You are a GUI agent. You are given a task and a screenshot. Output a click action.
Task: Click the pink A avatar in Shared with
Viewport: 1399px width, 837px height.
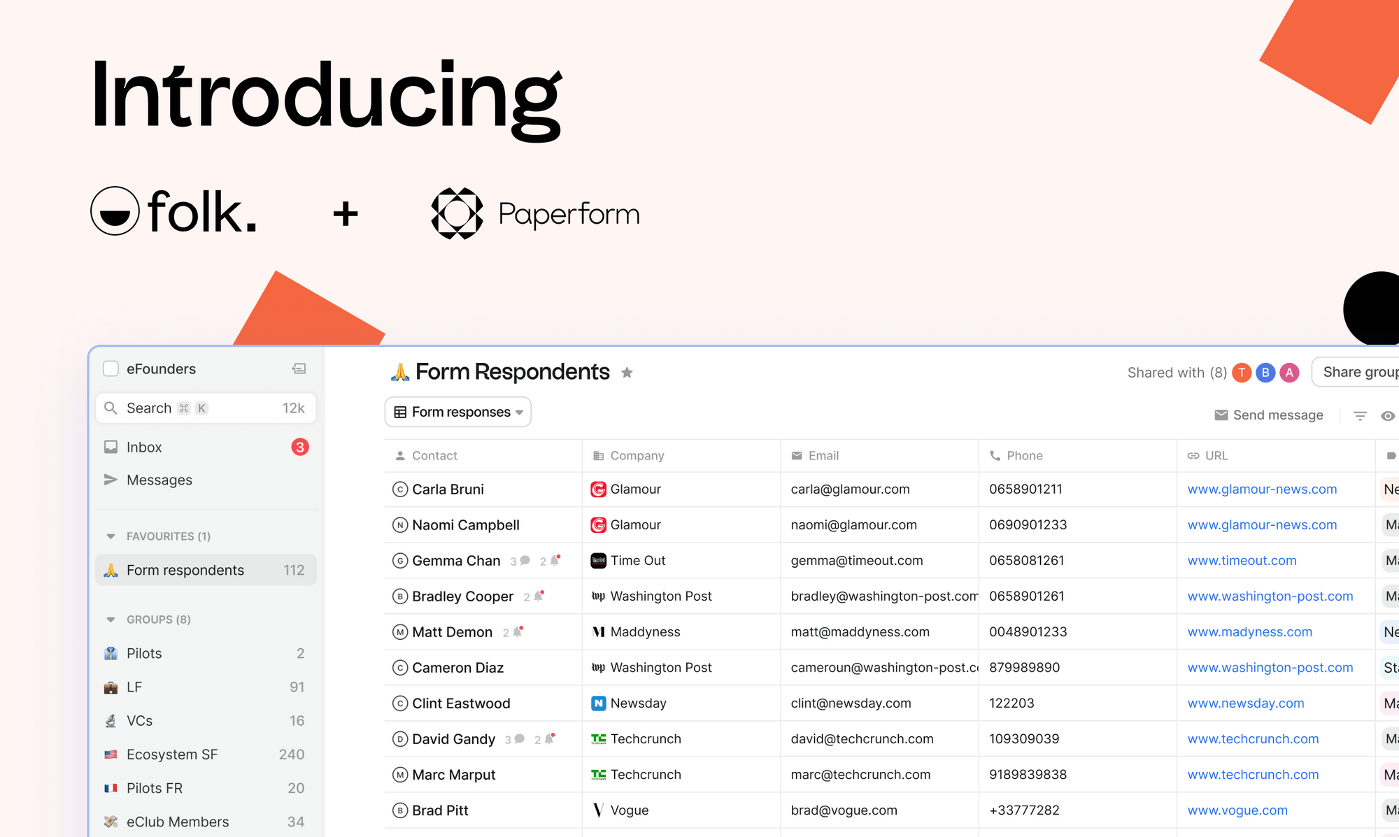coord(1289,372)
